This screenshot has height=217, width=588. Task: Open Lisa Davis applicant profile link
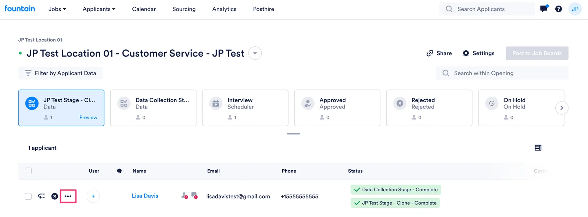click(145, 196)
